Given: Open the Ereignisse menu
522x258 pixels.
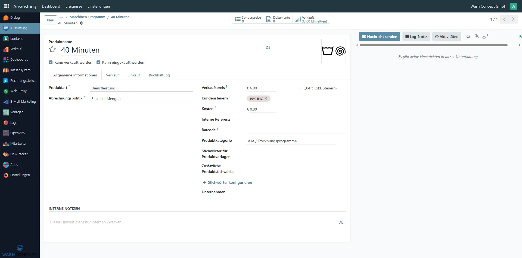Looking at the screenshot, I should pyautogui.click(x=74, y=6).
